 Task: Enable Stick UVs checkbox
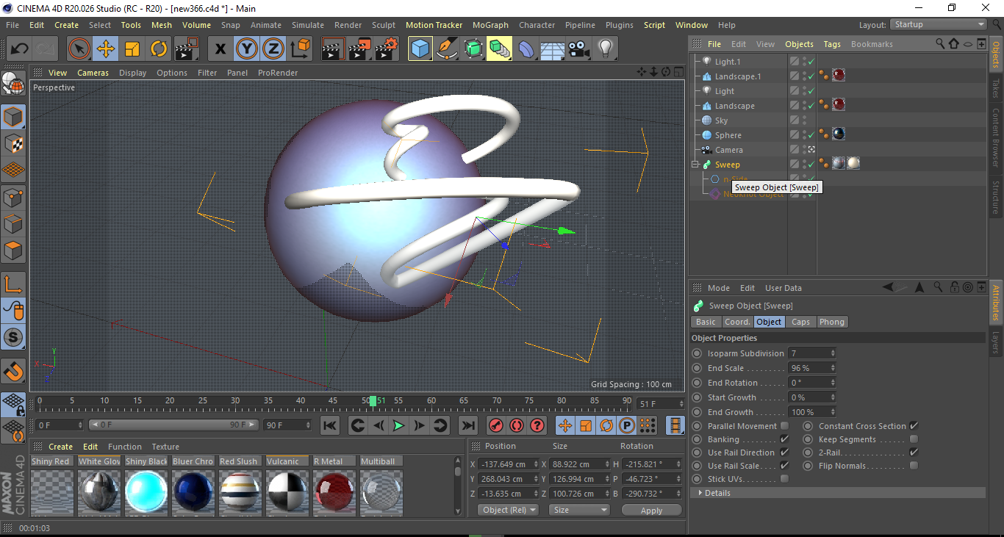pos(784,479)
